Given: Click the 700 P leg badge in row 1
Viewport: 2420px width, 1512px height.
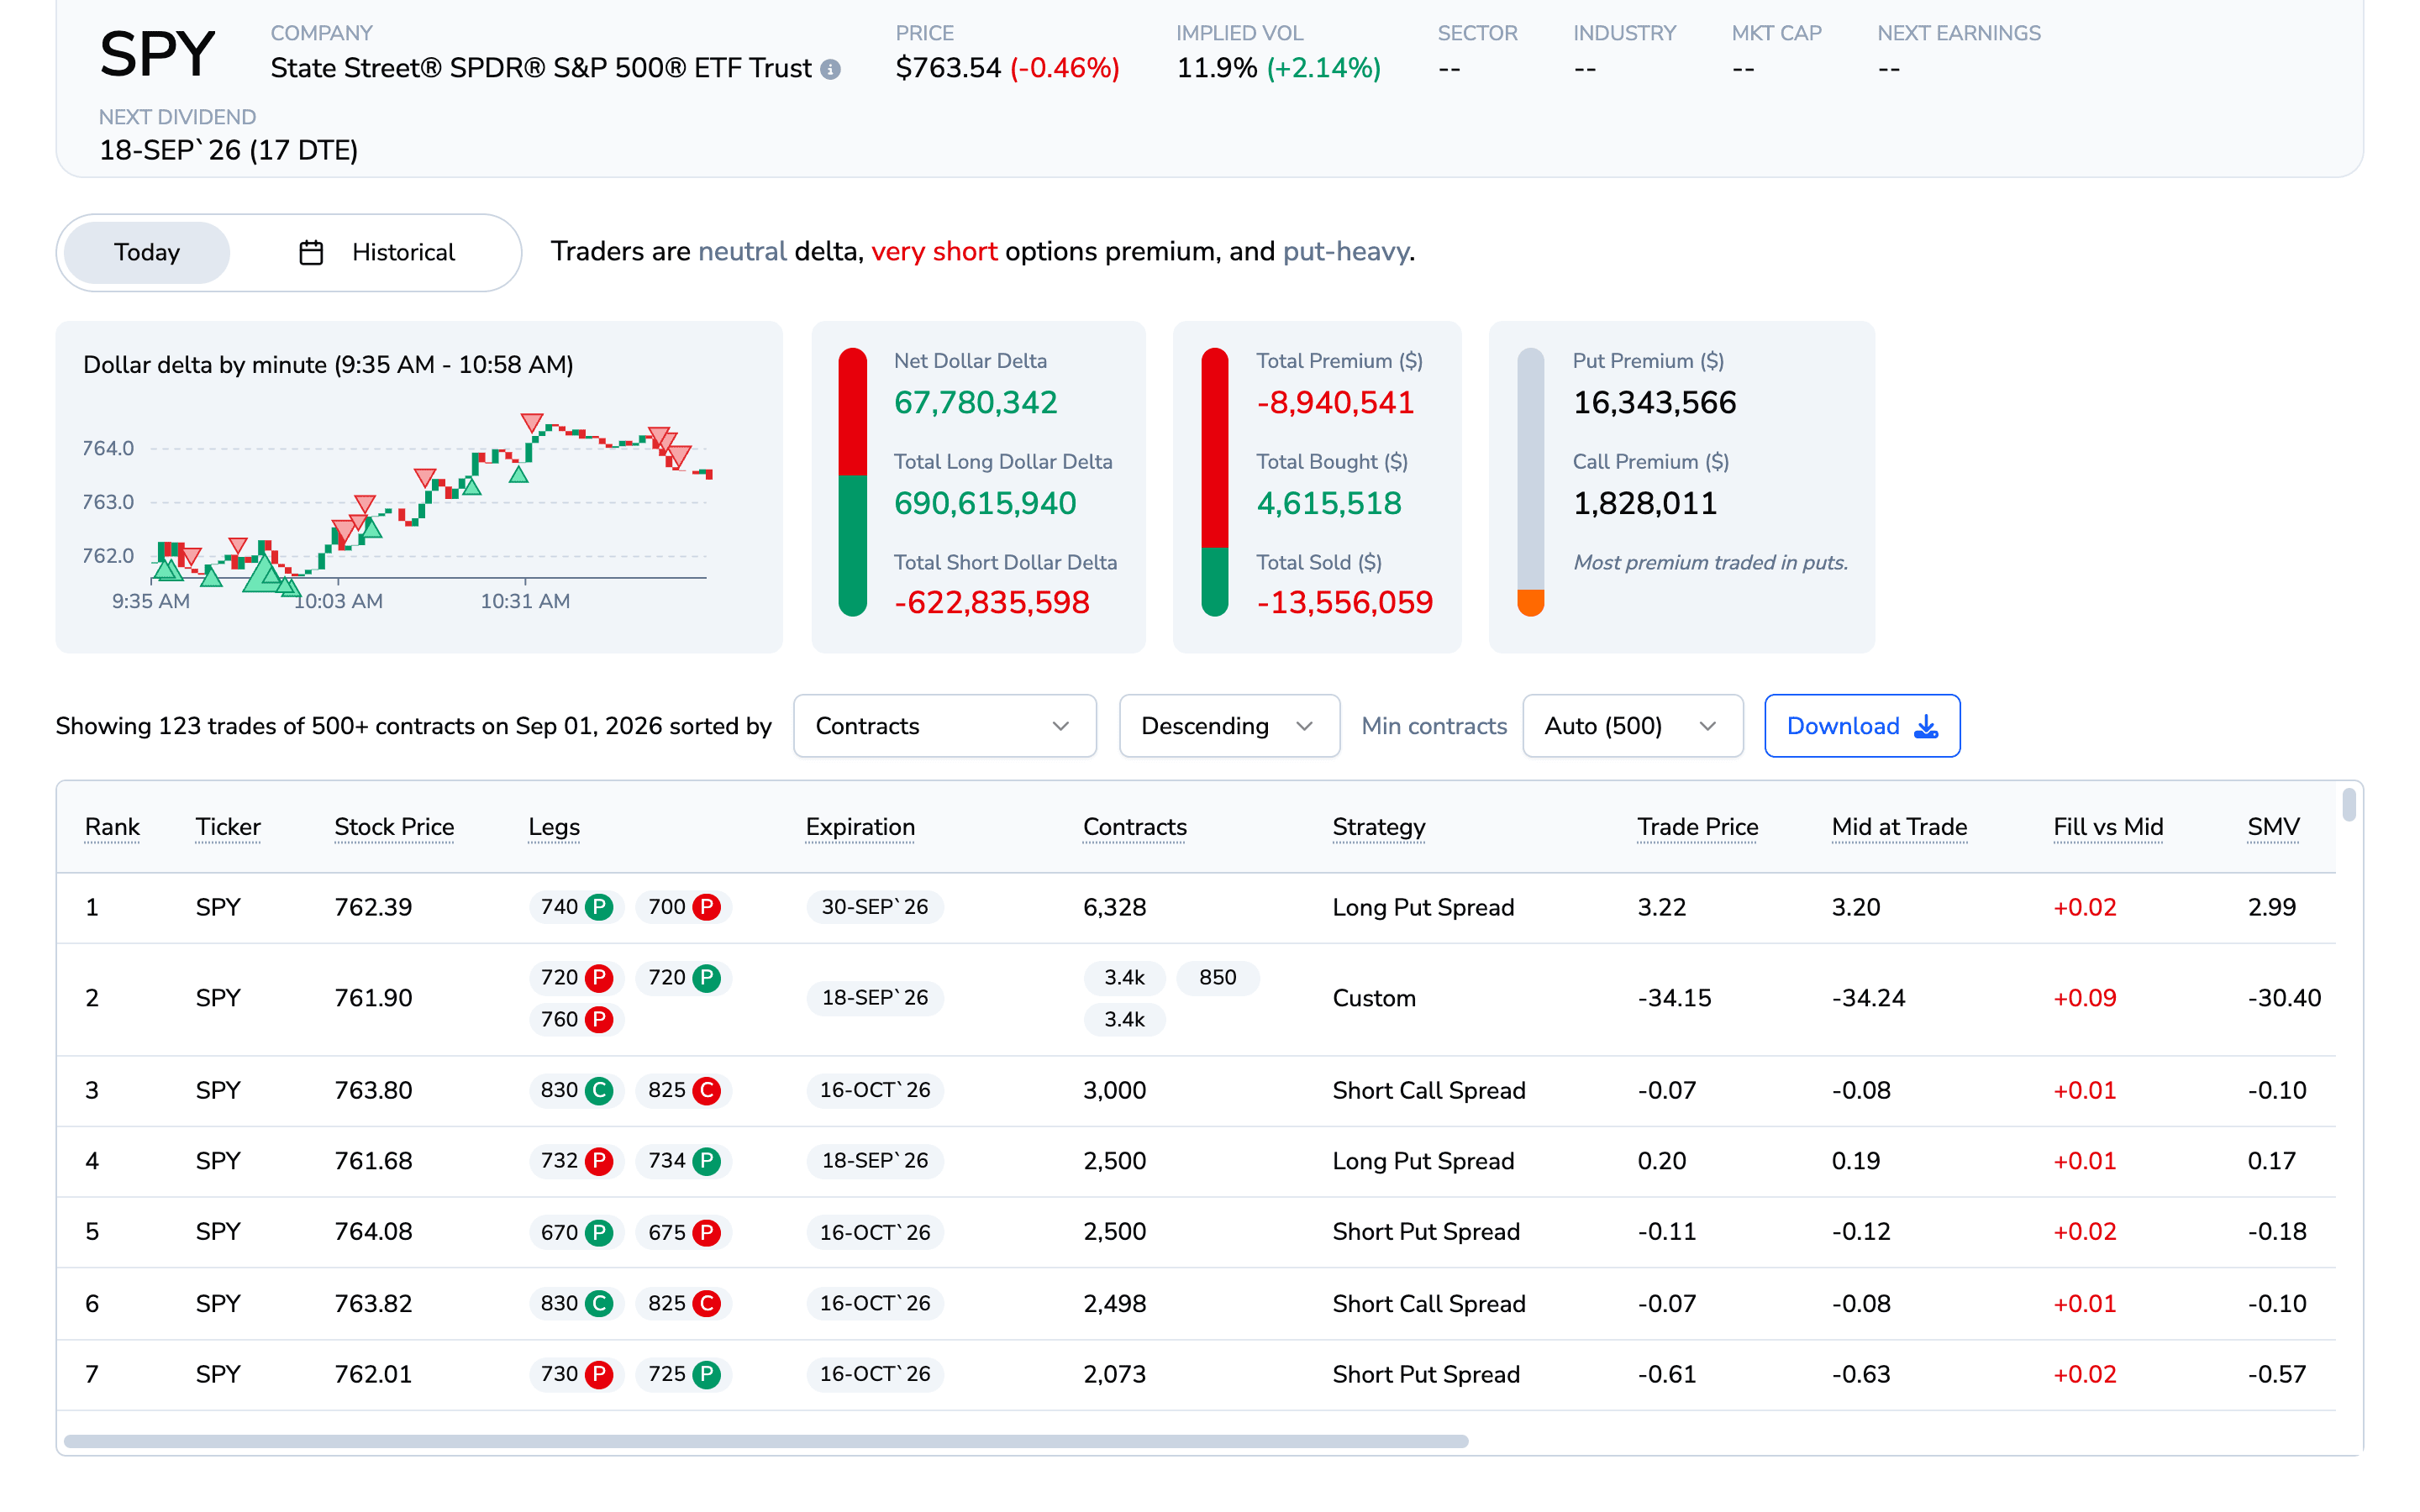Looking at the screenshot, I should [x=684, y=907].
